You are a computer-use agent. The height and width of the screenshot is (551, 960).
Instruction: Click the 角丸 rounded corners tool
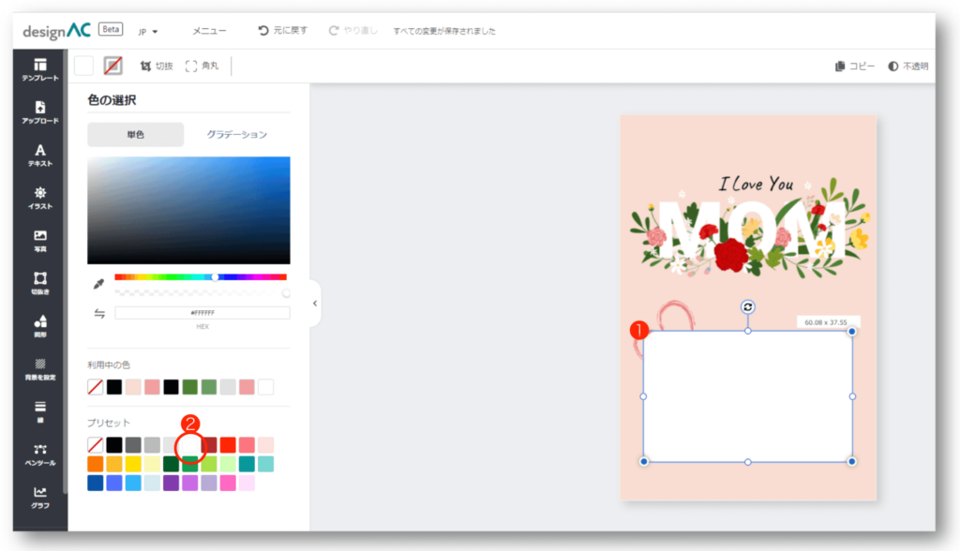pyautogui.click(x=202, y=66)
